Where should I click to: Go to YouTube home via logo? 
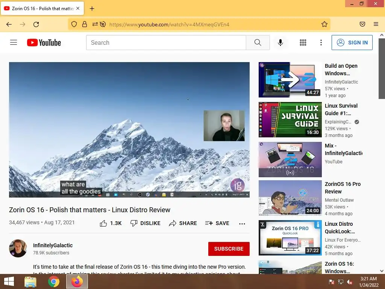(44, 43)
